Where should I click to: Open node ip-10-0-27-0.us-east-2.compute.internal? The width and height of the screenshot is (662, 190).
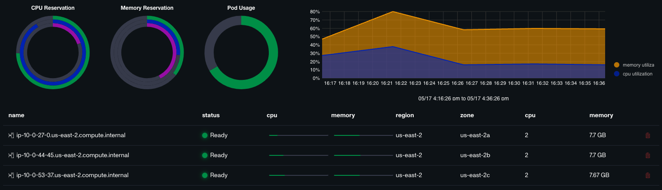pos(71,135)
